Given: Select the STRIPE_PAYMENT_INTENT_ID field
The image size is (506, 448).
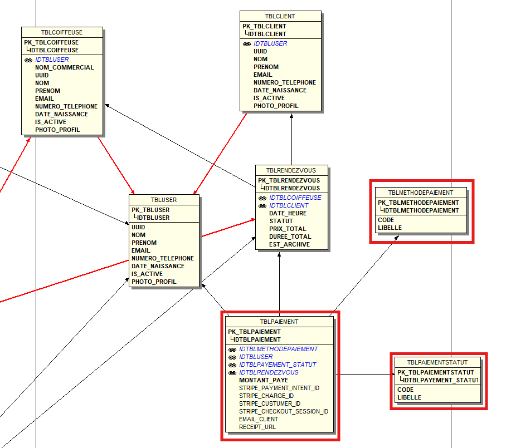Looking at the screenshot, I should 279,388.
